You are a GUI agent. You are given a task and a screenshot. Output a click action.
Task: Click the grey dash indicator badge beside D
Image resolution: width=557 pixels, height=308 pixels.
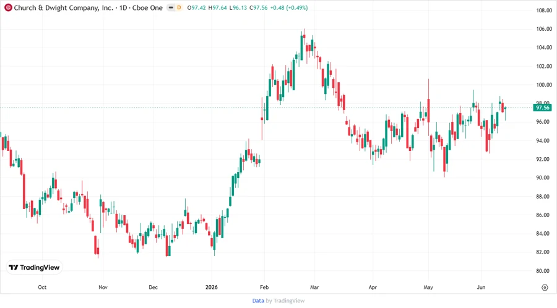coord(171,7)
